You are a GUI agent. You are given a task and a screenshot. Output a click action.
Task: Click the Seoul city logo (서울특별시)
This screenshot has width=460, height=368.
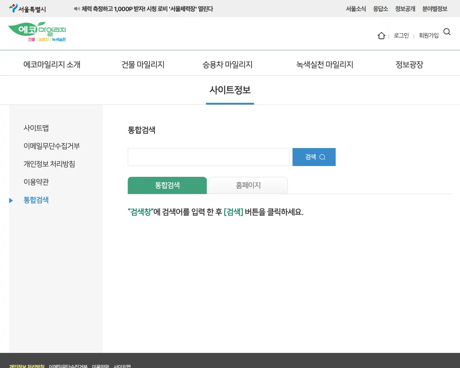[x=27, y=9]
